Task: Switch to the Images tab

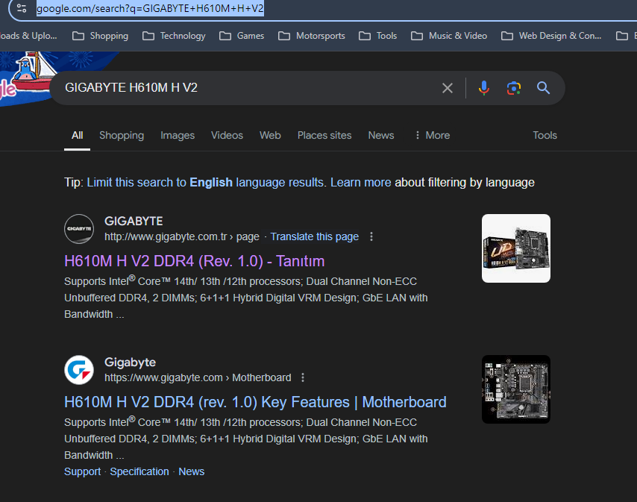Action: click(178, 135)
